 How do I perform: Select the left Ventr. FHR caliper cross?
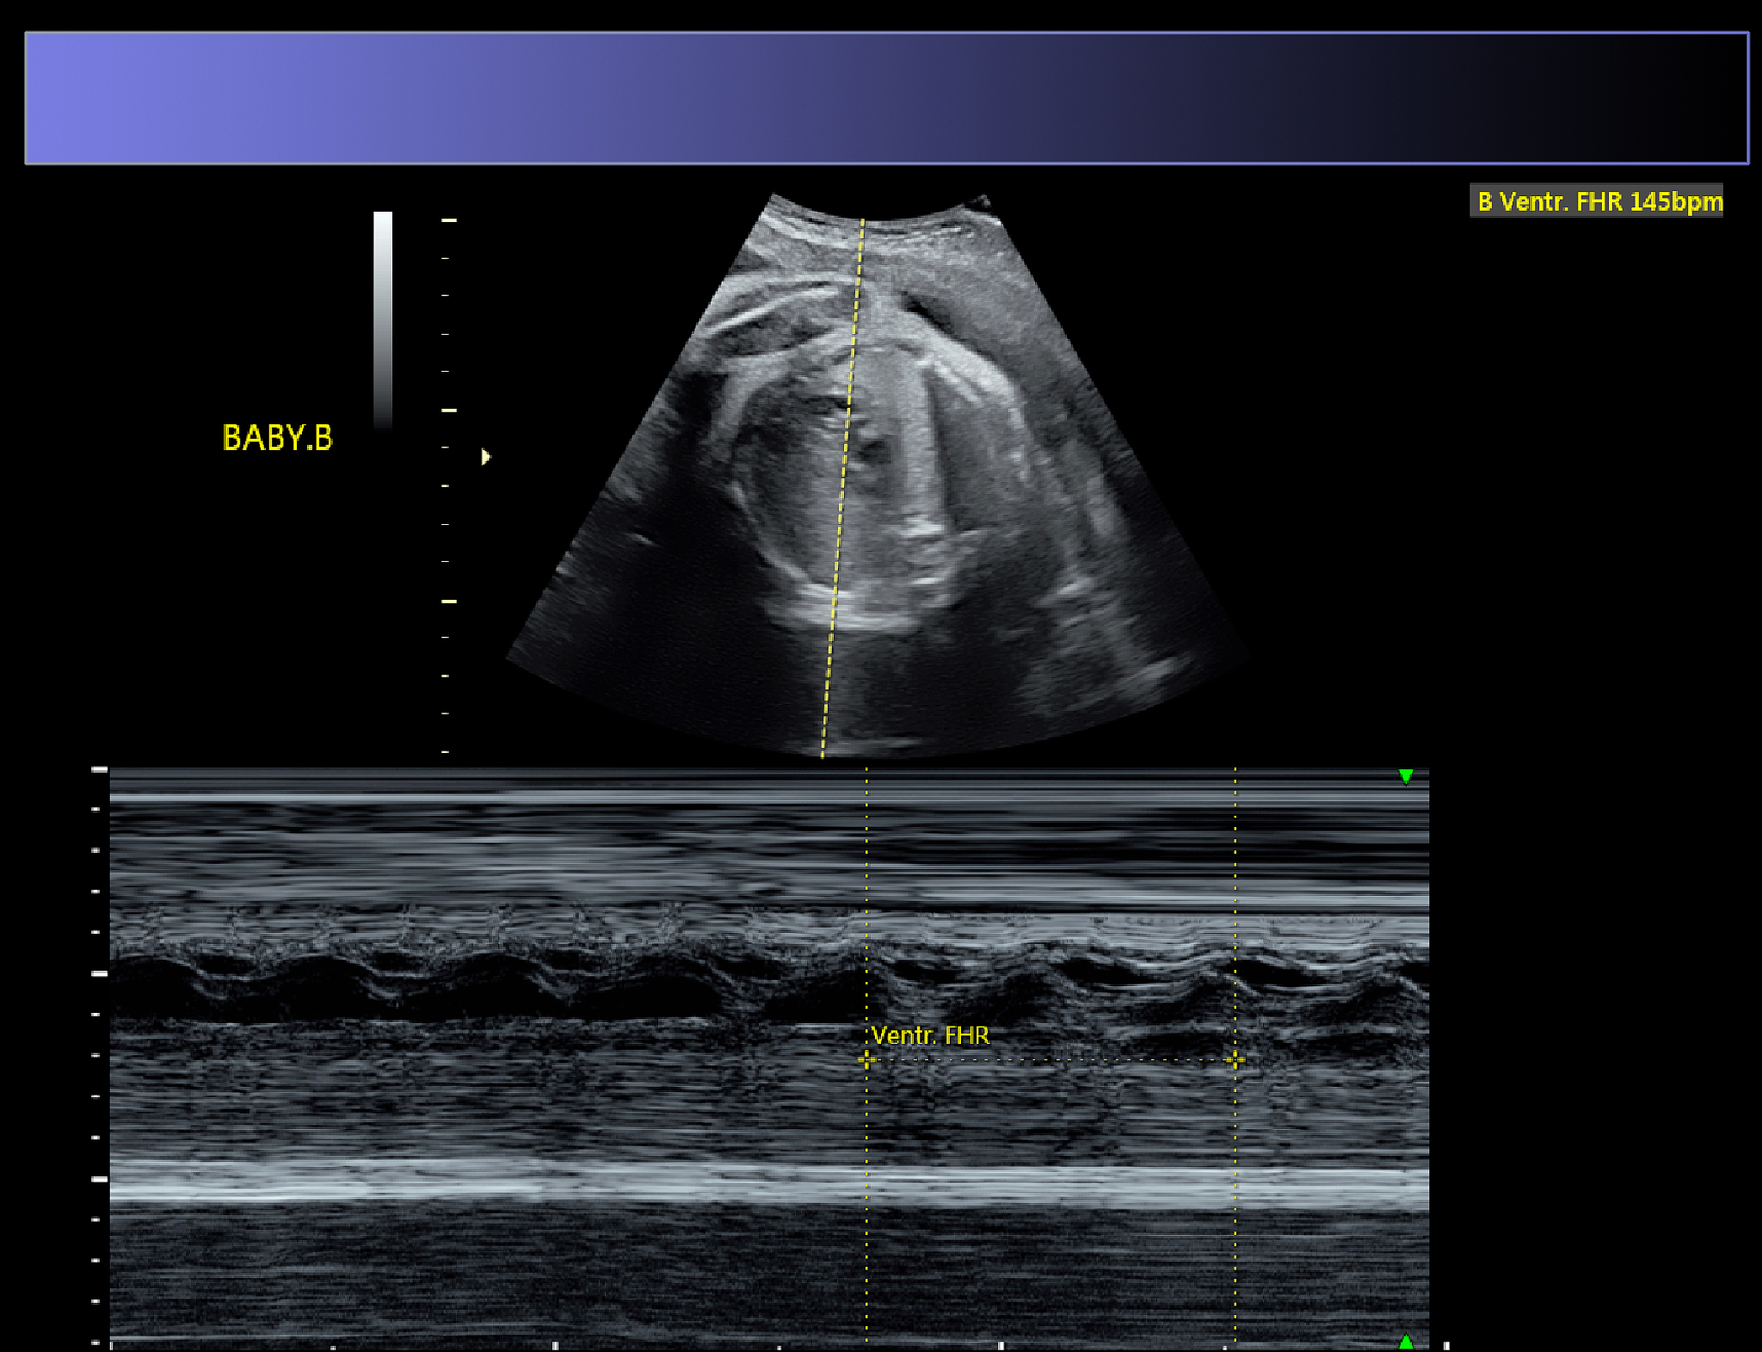pyautogui.click(x=866, y=1060)
